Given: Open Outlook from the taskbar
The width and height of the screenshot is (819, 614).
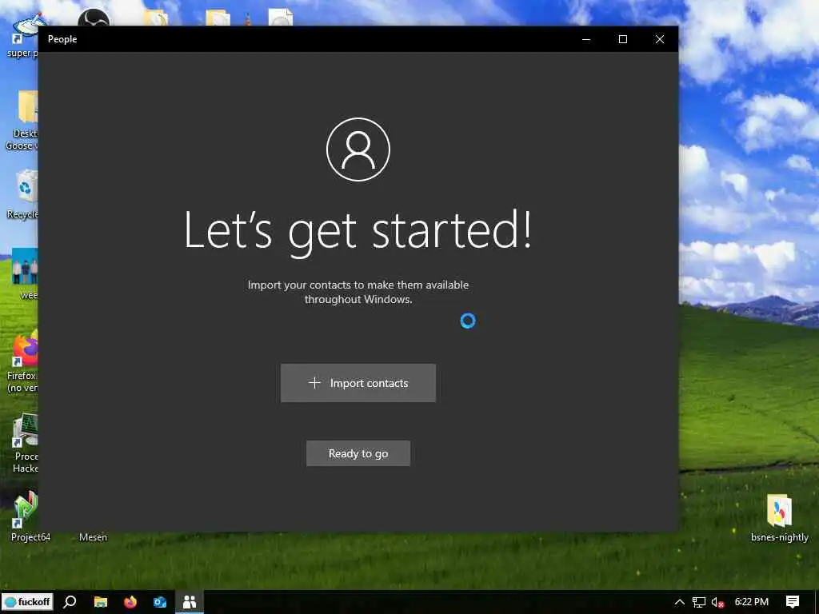Looking at the screenshot, I should tap(160, 602).
